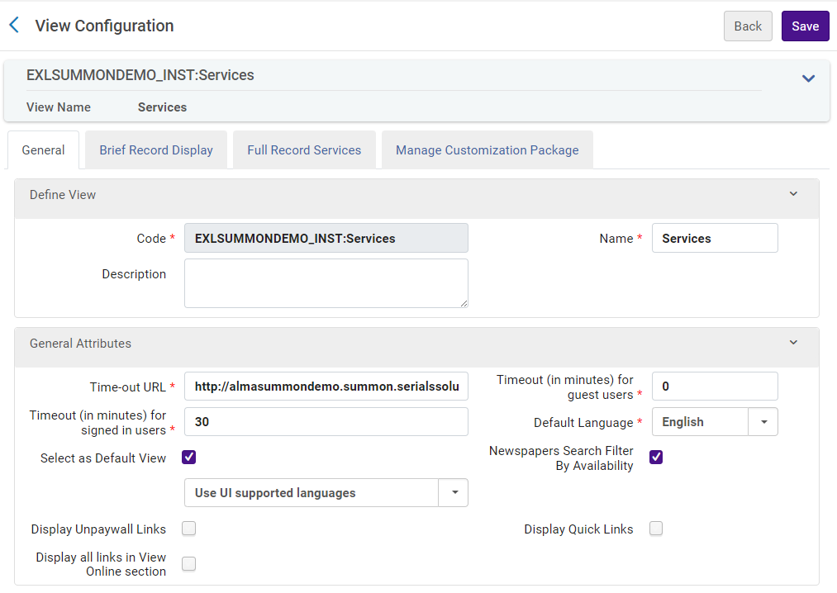Click the View Configuration page title

click(105, 26)
